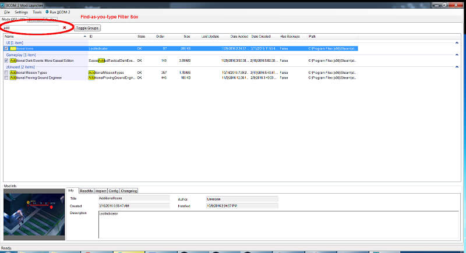Open the Config tab
The image size is (466, 253).
pos(114,190)
